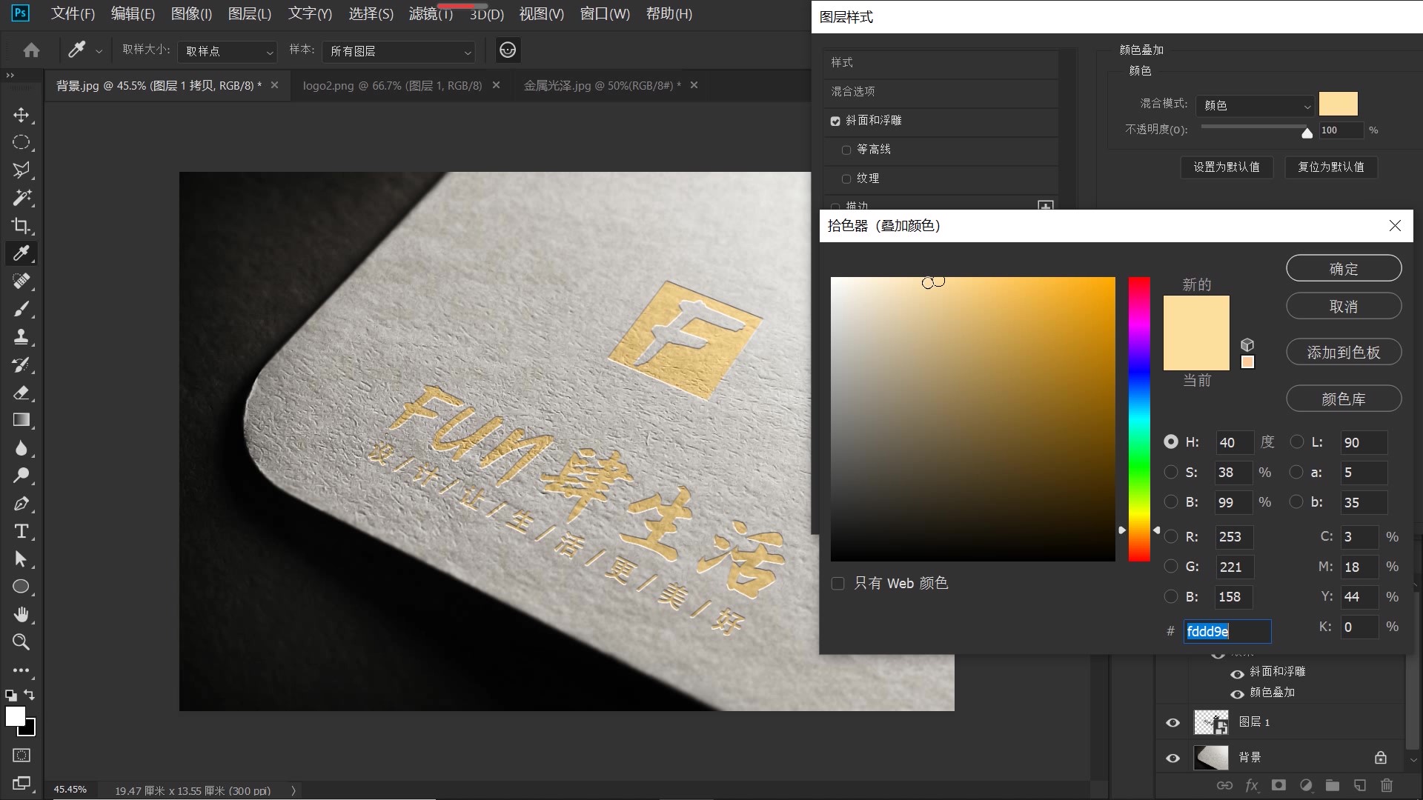
Task: Hide the 背景 layer visibility
Action: click(1172, 757)
